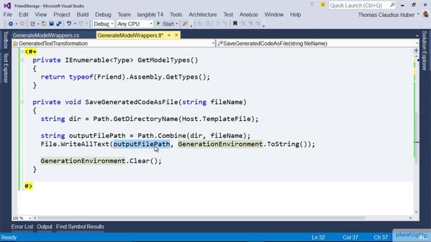Click GenerationEnvironment in the Clear() line

point(83,161)
